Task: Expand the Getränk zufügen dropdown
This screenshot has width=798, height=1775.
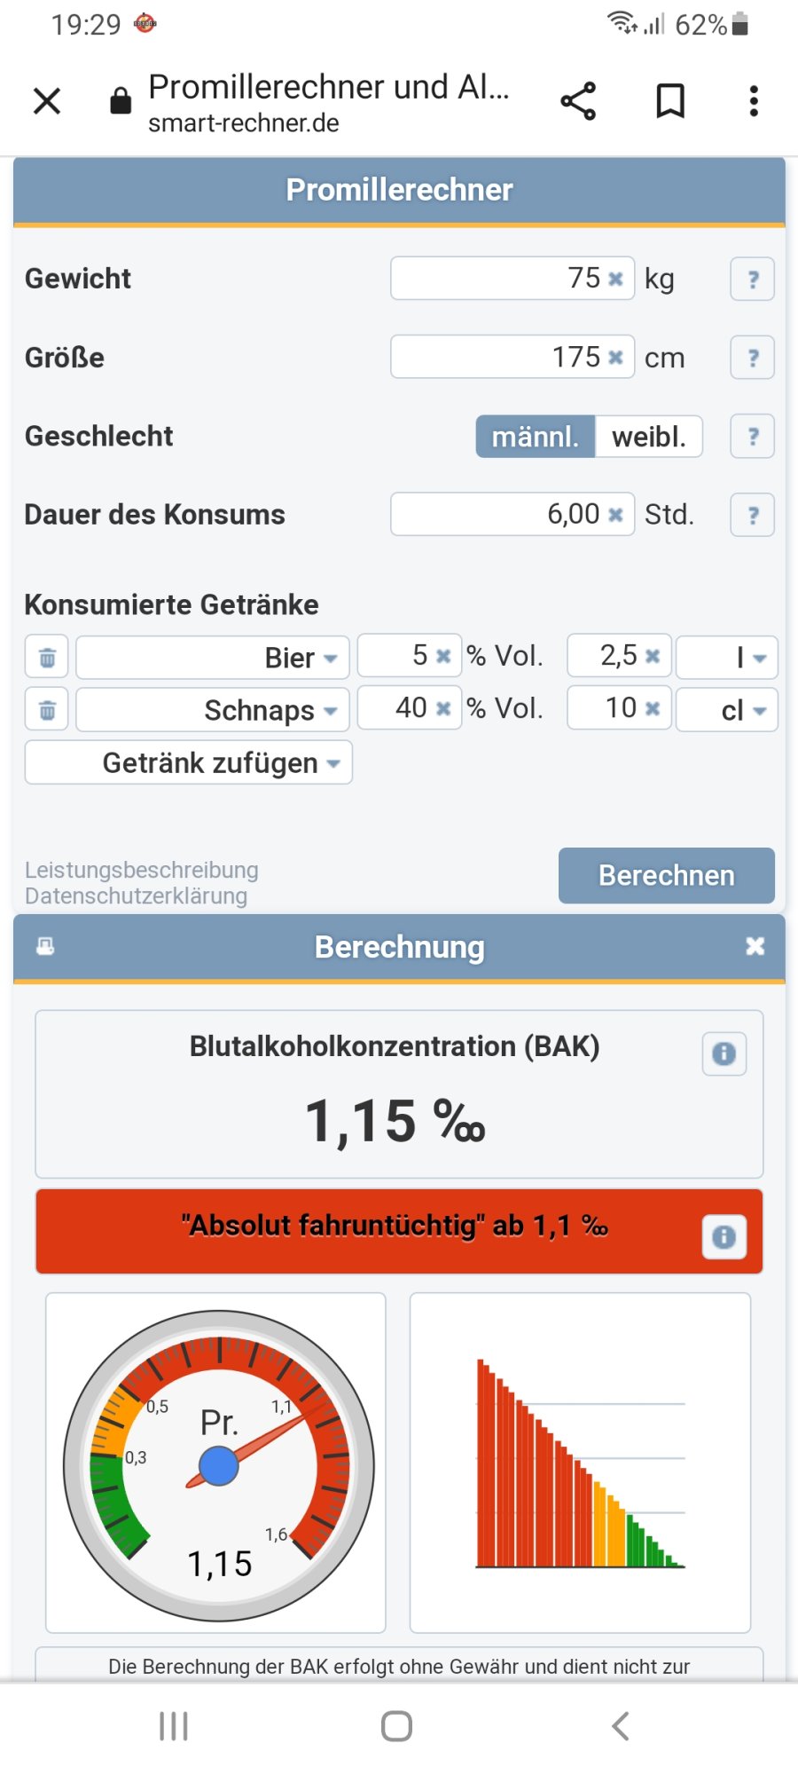Action: [x=189, y=763]
